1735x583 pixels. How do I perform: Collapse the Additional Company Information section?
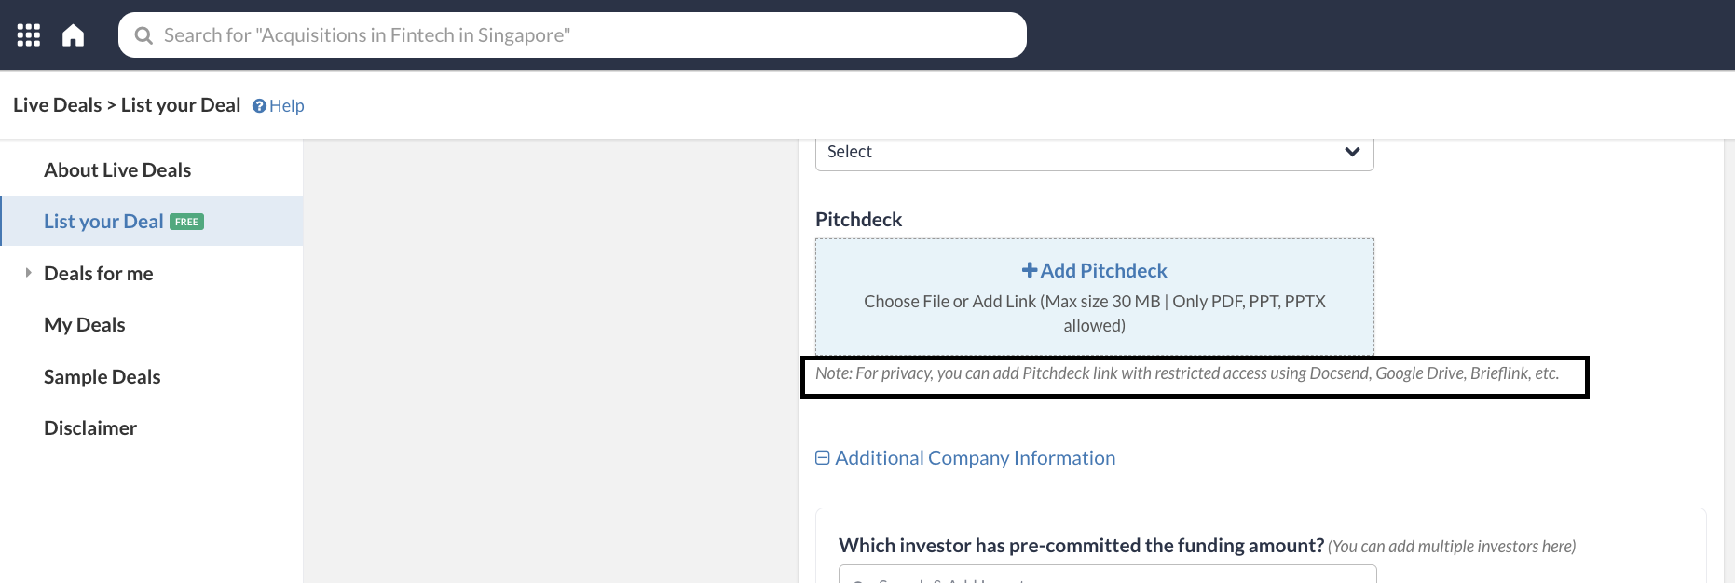tap(975, 458)
